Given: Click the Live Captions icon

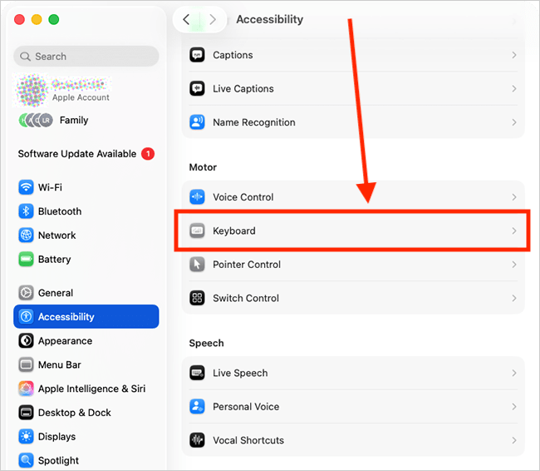Looking at the screenshot, I should [197, 88].
